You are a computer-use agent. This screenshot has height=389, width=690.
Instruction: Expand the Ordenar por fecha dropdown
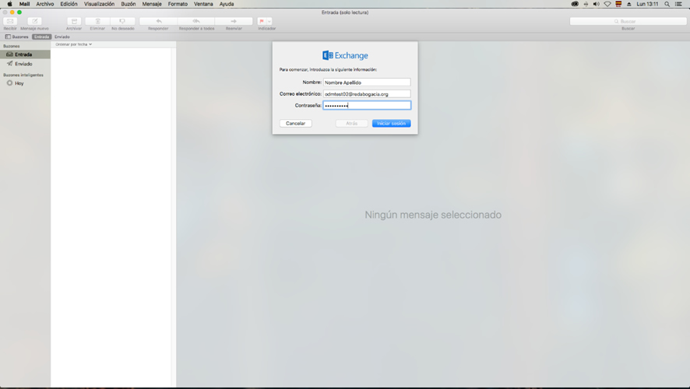(73, 44)
